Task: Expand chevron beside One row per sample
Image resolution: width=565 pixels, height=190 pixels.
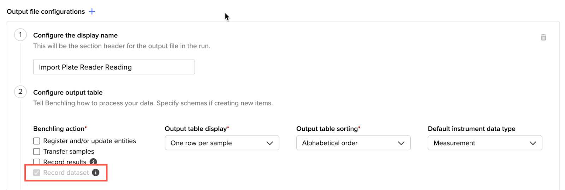Action: 270,143
